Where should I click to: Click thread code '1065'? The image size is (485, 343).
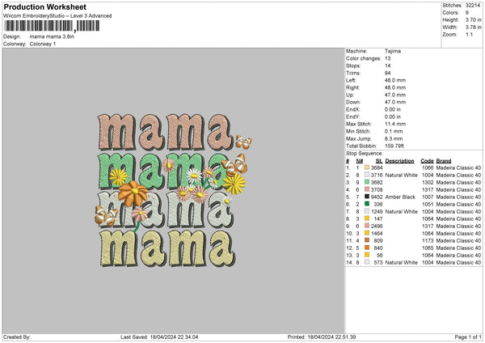coord(428,248)
